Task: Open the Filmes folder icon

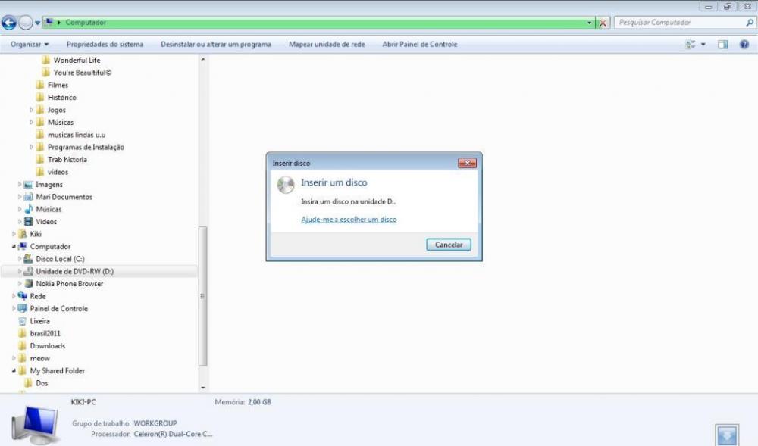Action: tap(41, 85)
